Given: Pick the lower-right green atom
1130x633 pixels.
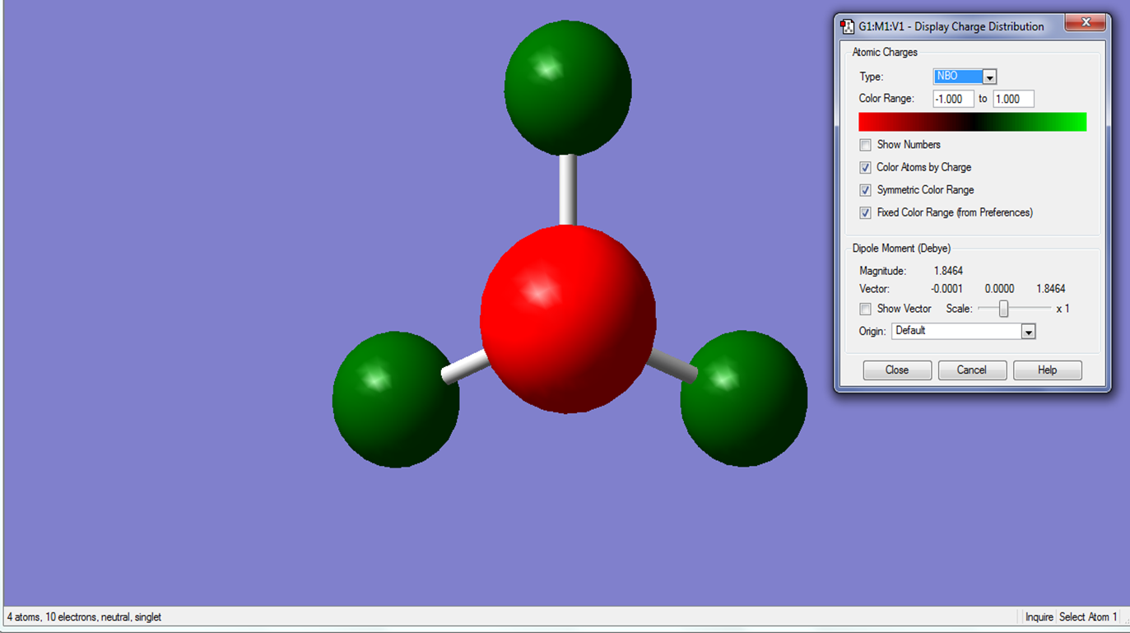Looking at the screenshot, I should pyautogui.click(x=743, y=398).
